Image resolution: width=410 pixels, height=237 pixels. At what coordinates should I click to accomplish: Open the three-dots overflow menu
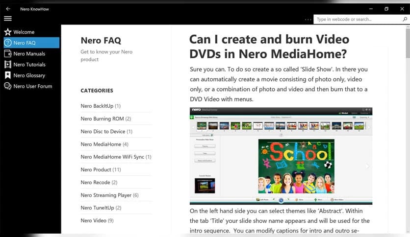pos(307,20)
